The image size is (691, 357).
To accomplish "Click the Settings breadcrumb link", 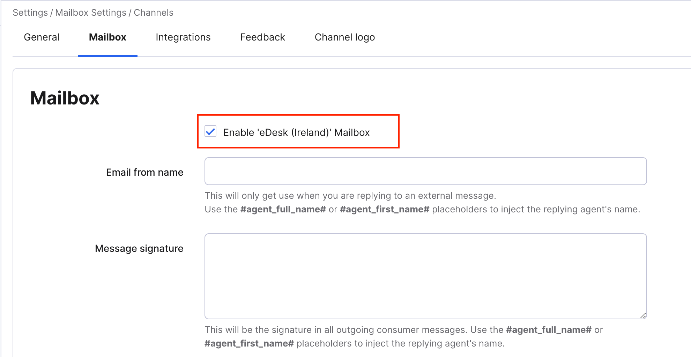I will click(30, 13).
